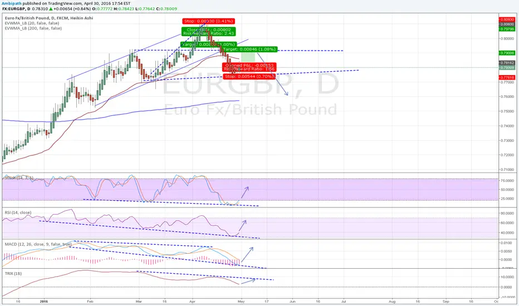Click the 0.73000 price axis tick

(507, 141)
